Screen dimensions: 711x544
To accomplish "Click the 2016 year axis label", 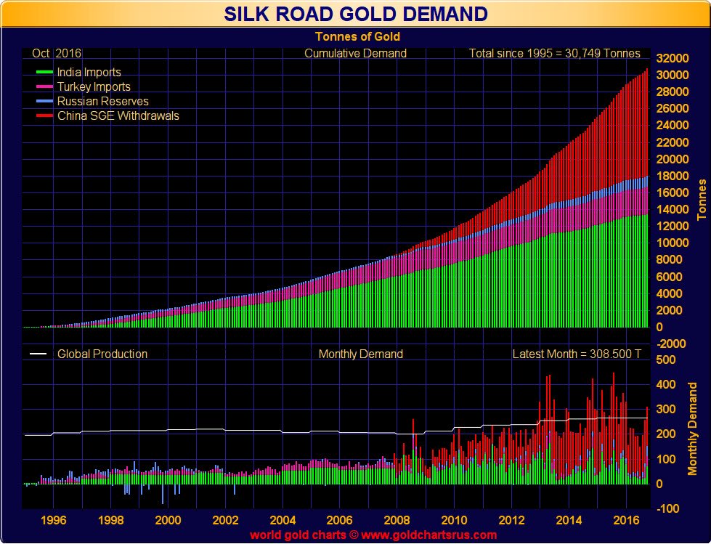I will pos(625,520).
